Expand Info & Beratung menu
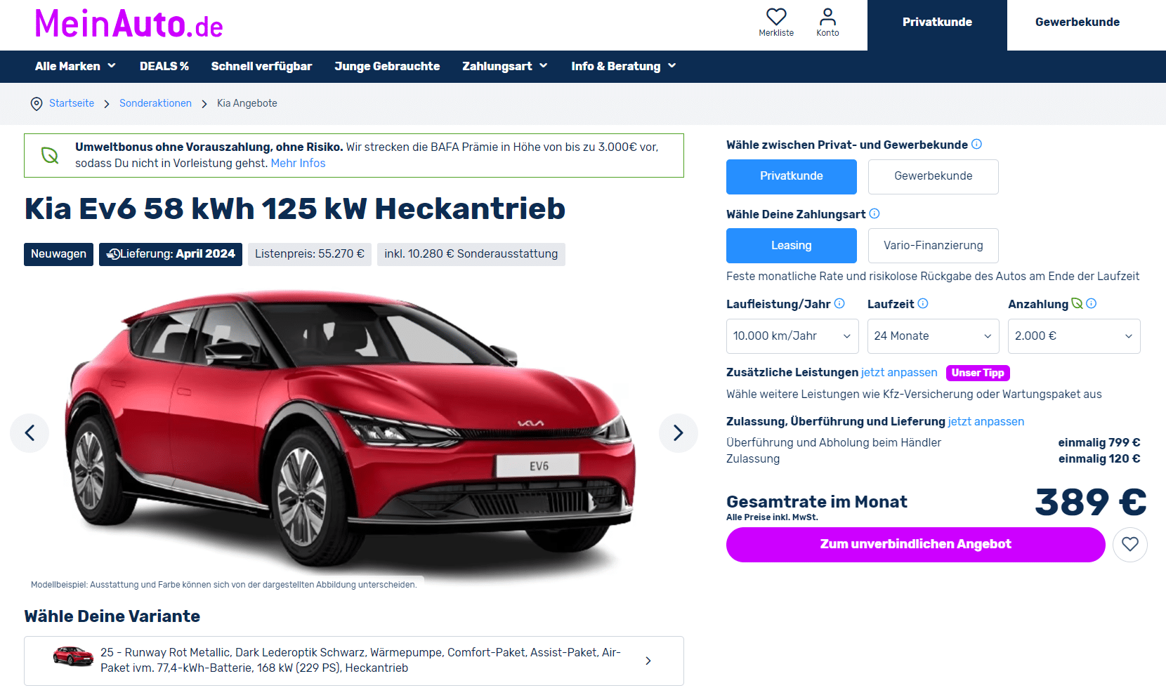1166x695 pixels. tap(623, 66)
